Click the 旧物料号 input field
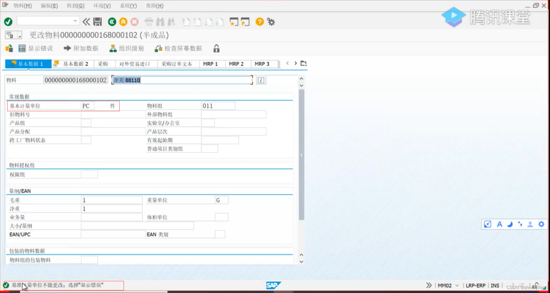Image resolution: width=550 pixels, height=293 pixels. [x=113, y=115]
